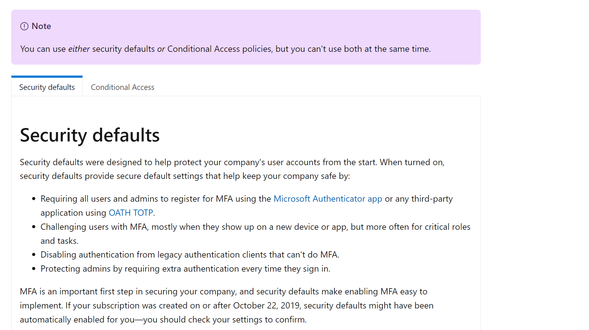This screenshot has width=589, height=330.
Task: Click the bullet about protecting admins
Action: coord(185,268)
